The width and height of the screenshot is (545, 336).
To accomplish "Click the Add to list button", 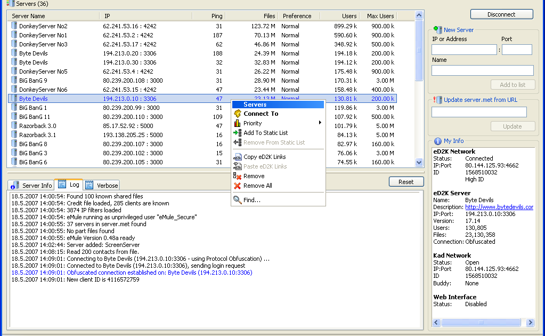I will coord(513,84).
